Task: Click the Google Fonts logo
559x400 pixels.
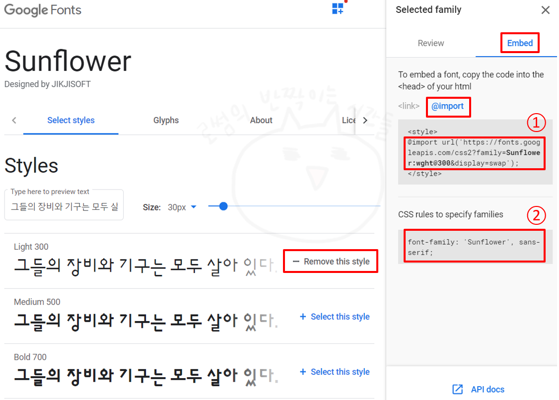Action: click(x=43, y=10)
